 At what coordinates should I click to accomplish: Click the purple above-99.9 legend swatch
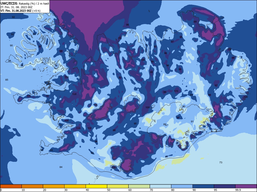coord(246,186)
